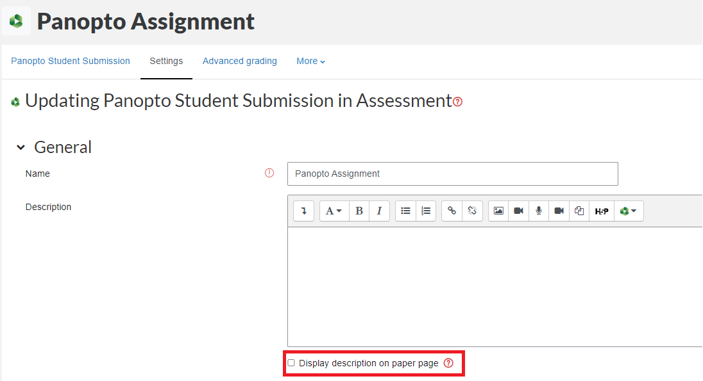Insert an unordered bullet list
The image size is (703, 381).
point(406,211)
